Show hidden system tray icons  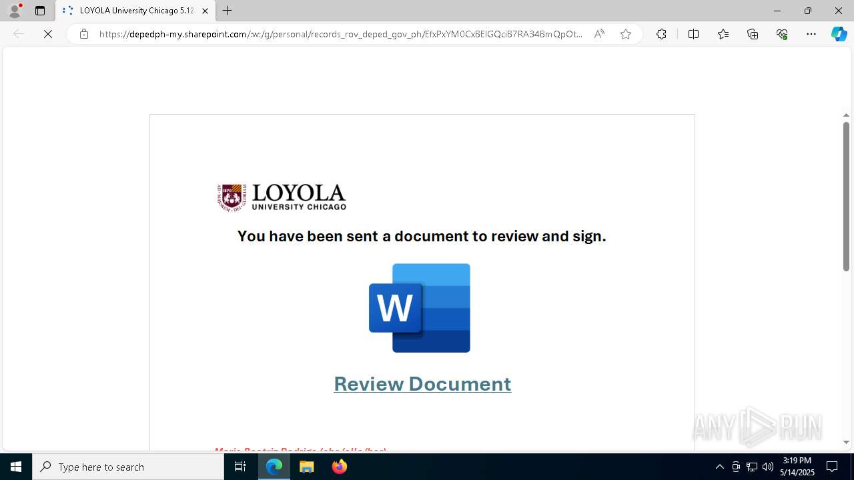point(719,467)
